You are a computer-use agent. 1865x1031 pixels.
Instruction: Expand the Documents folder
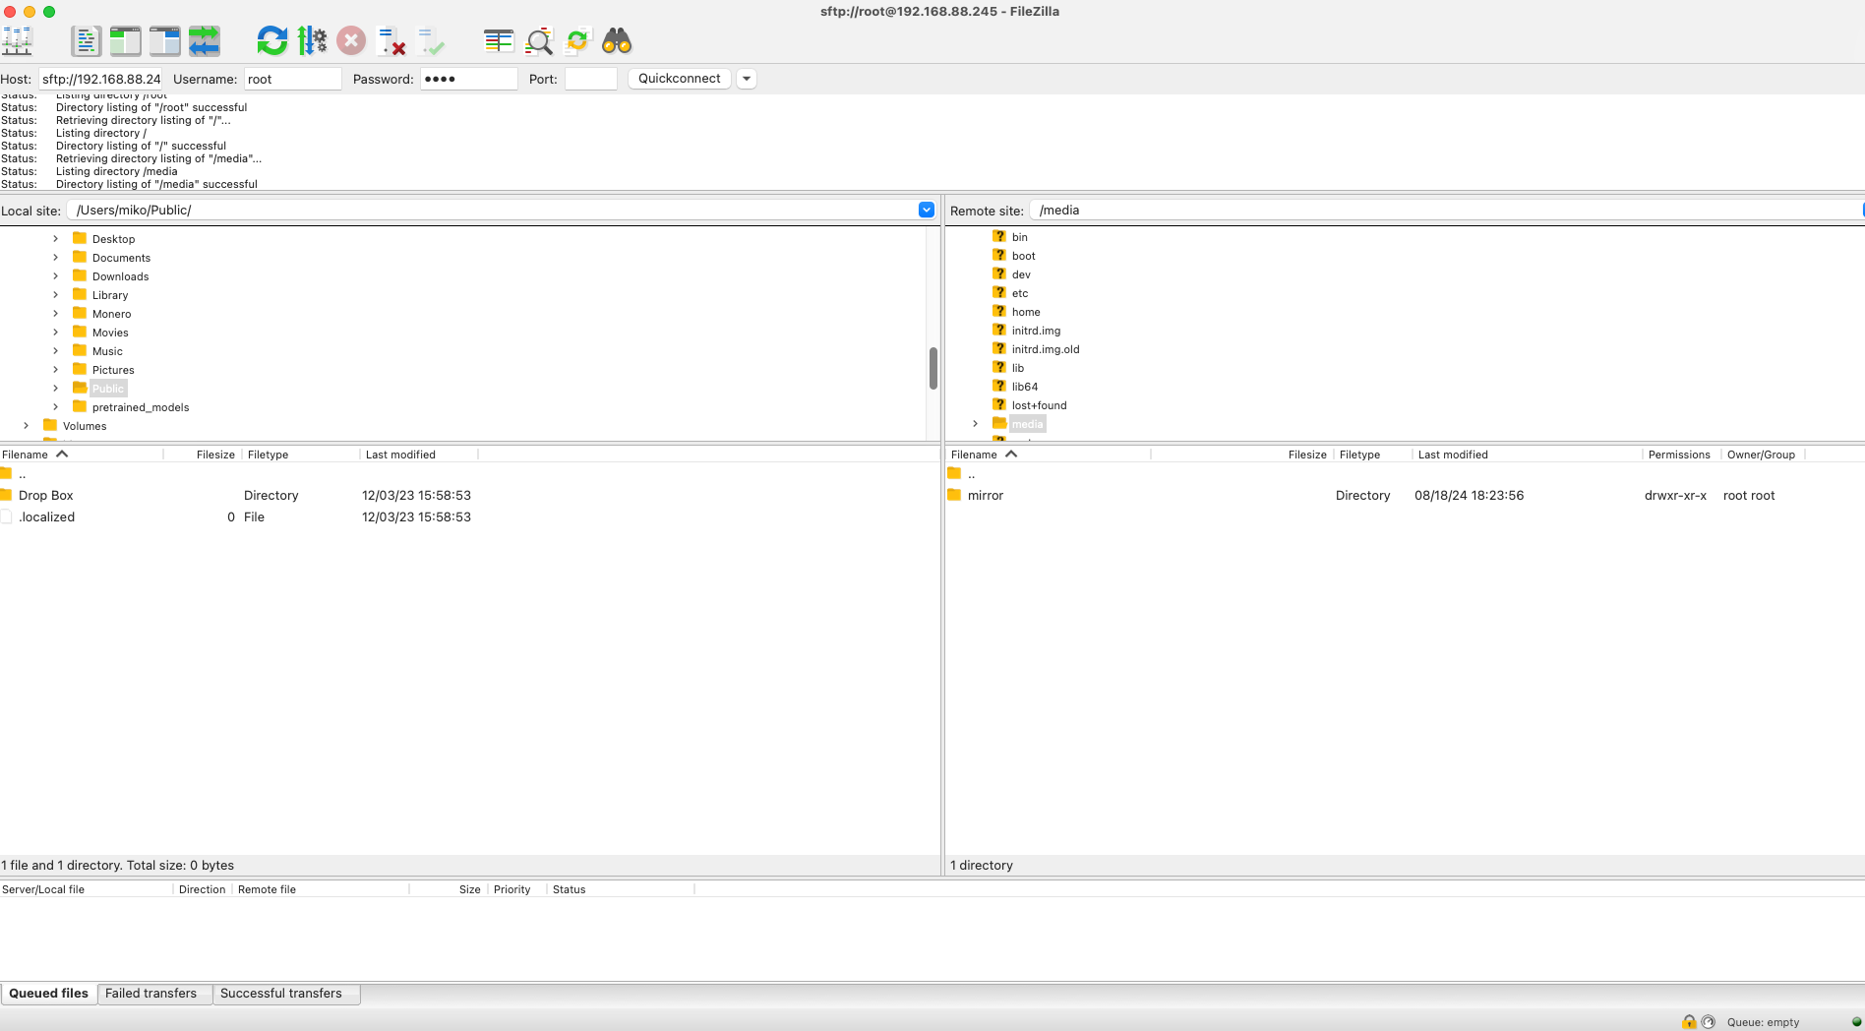click(56, 258)
